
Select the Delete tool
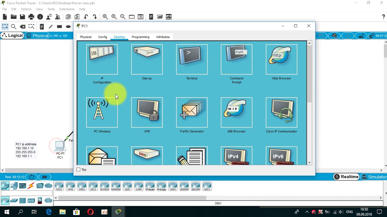click(22, 27)
